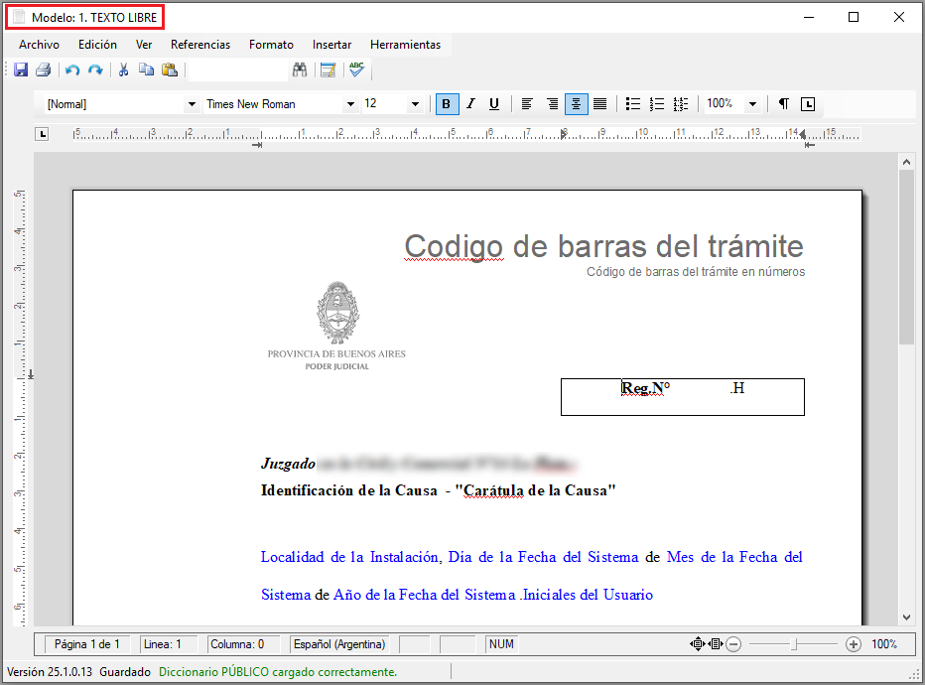Image resolution: width=925 pixels, height=685 pixels.
Task: Align text to the right
Action: click(552, 104)
